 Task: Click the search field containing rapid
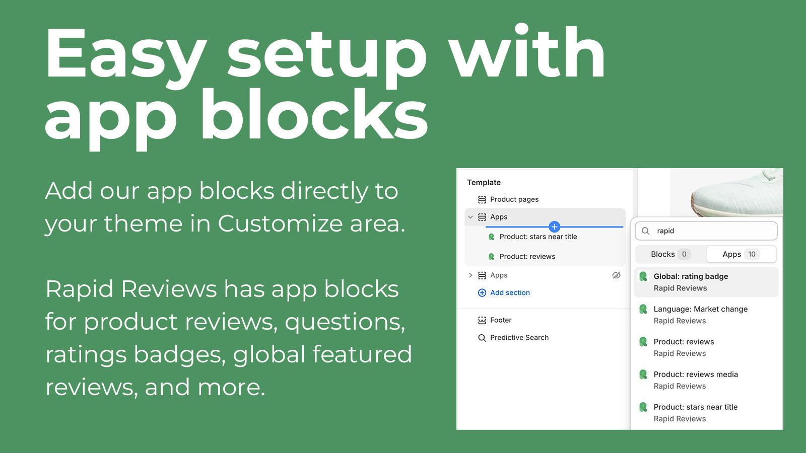point(710,231)
